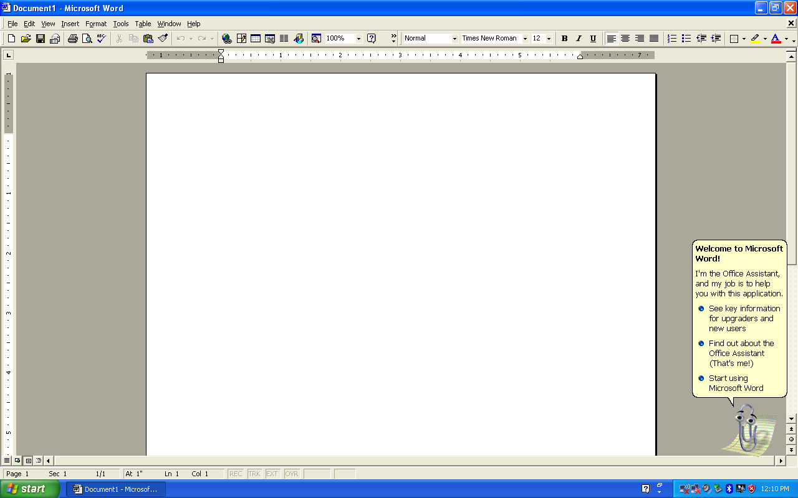Apply the yellow Highlight color
The image size is (798, 498).
[755, 39]
